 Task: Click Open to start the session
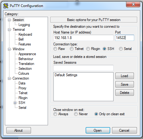point(98,130)
